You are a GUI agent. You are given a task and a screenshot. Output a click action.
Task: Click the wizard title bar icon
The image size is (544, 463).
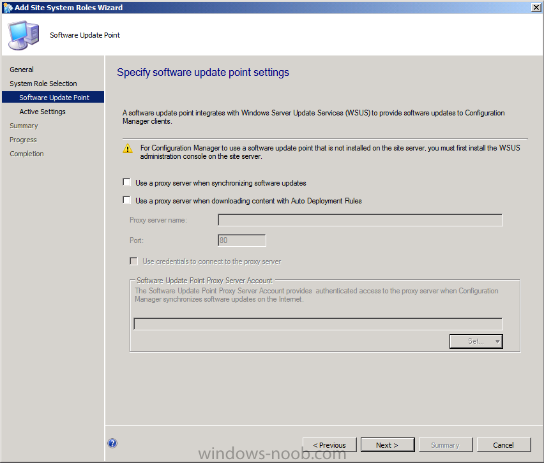point(8,8)
